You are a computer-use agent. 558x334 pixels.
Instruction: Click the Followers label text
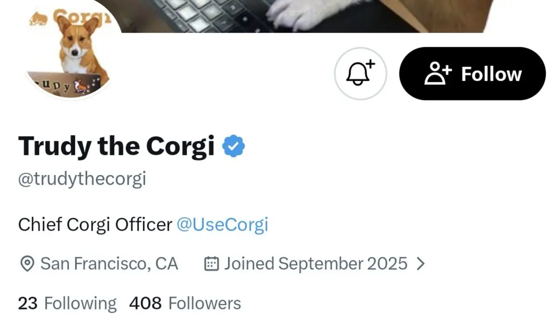(205, 303)
